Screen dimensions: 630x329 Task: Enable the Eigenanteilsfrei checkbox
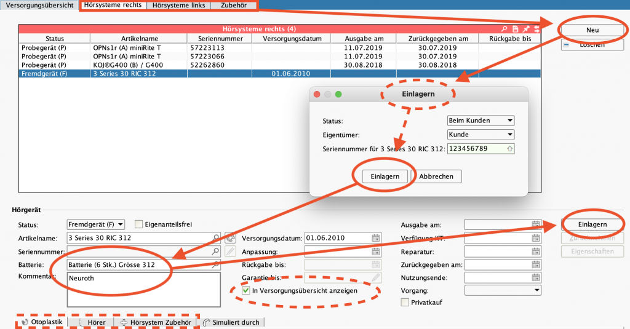138,224
